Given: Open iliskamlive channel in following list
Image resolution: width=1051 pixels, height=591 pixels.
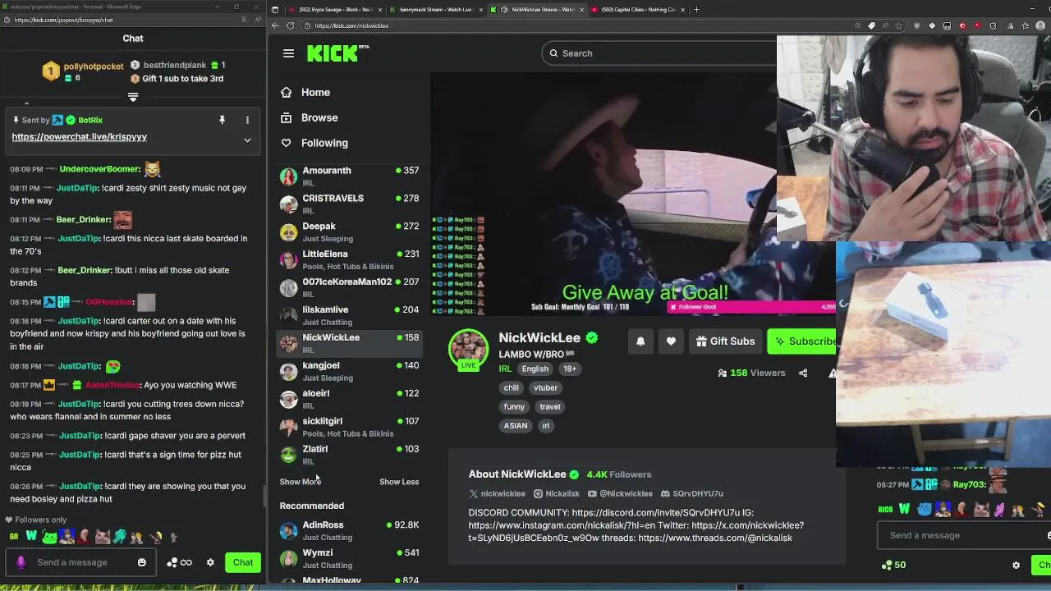Looking at the screenshot, I should click(349, 315).
